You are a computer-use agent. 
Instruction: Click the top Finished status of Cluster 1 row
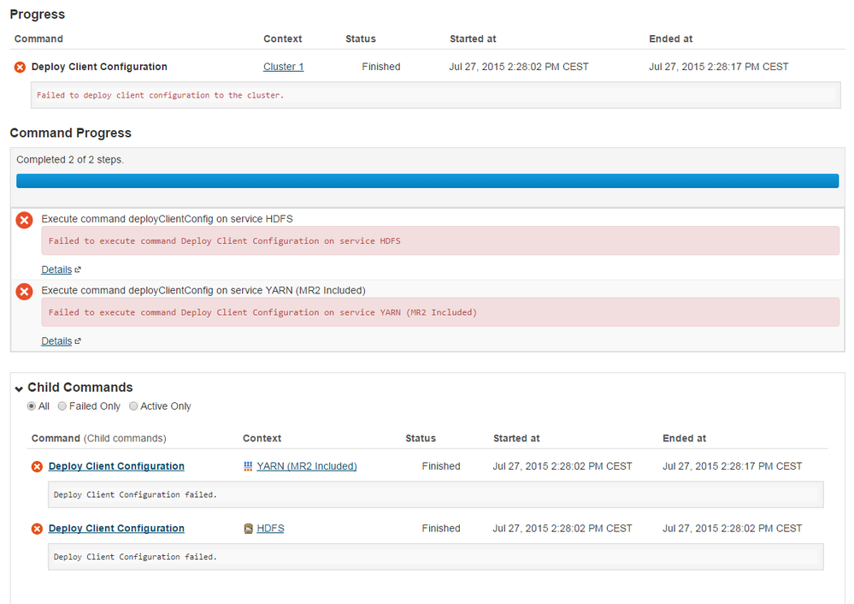(381, 67)
